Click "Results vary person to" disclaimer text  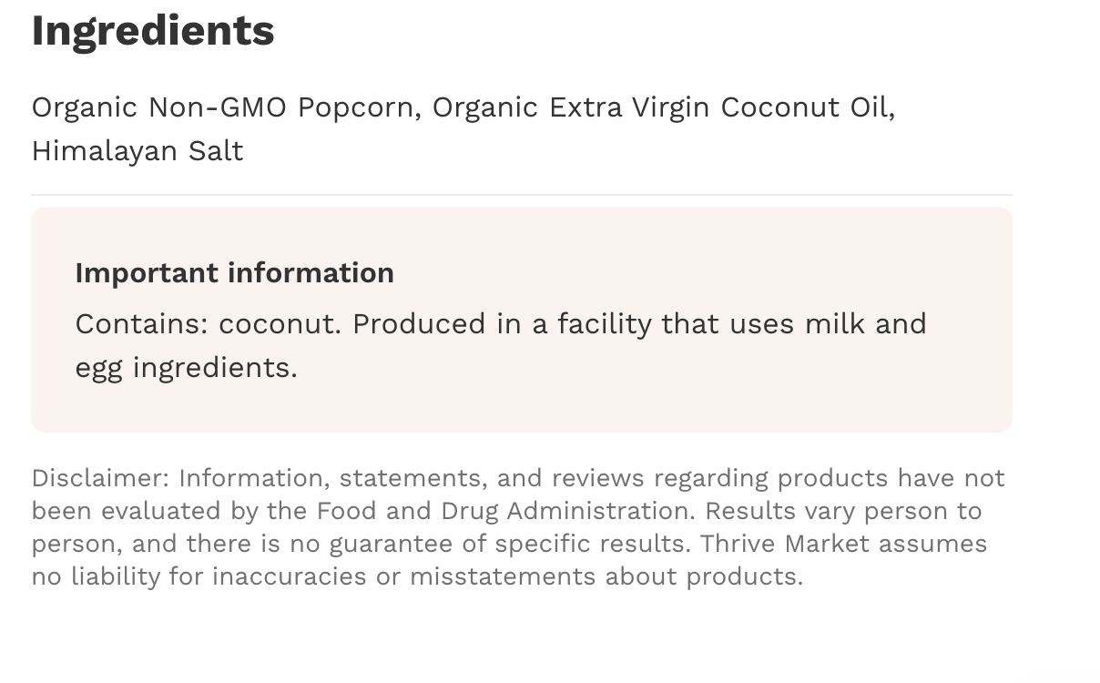click(x=843, y=511)
